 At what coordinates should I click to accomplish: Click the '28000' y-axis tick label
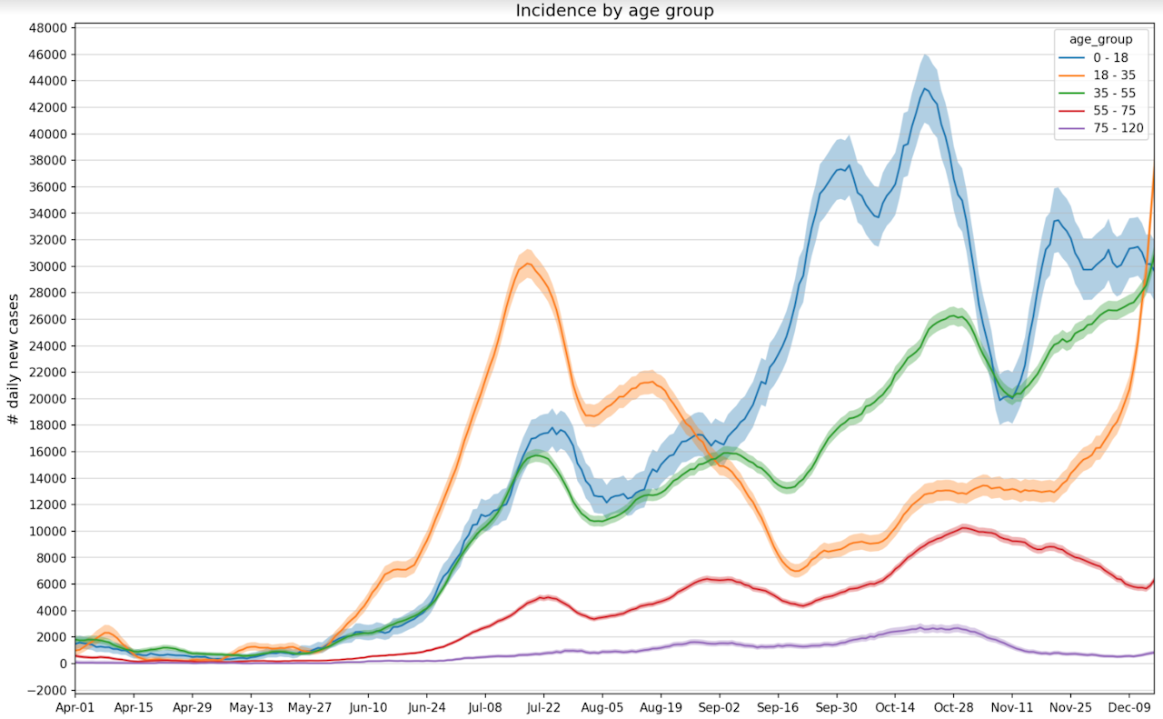tap(48, 293)
